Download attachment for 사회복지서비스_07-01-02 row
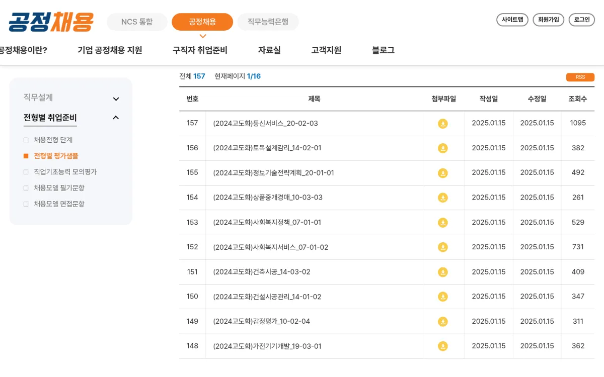The height and width of the screenshot is (377, 604). point(442,247)
